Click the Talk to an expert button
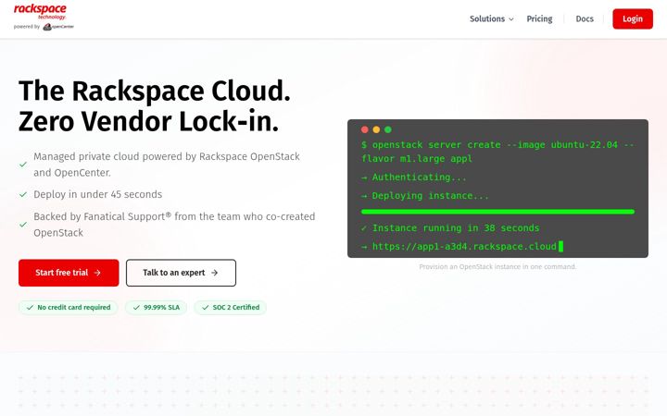Viewport: 667px width, 416px height. [x=181, y=273]
